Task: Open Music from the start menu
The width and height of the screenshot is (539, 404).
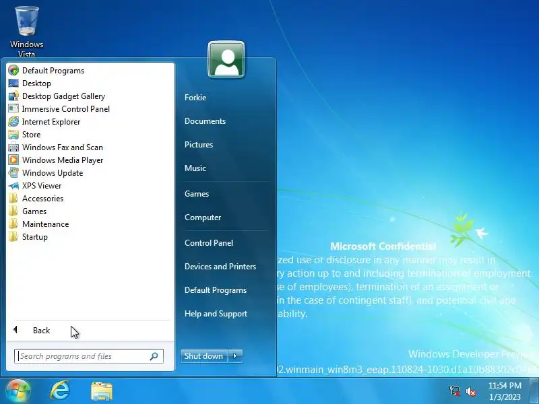Action: (x=195, y=168)
